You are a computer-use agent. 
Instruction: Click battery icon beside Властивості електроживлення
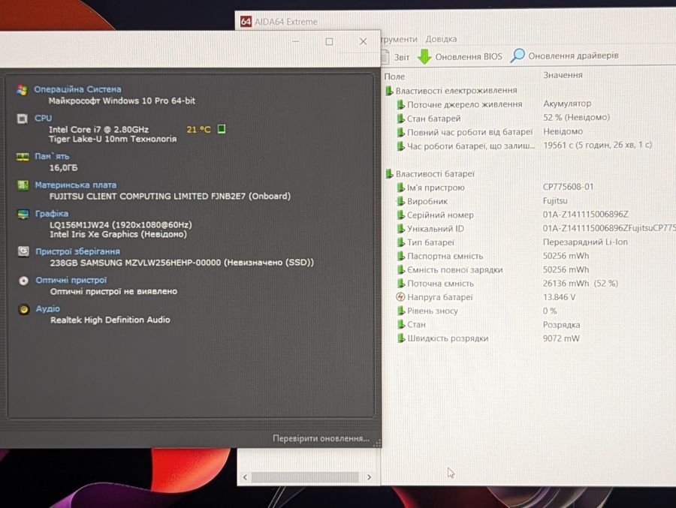point(389,91)
